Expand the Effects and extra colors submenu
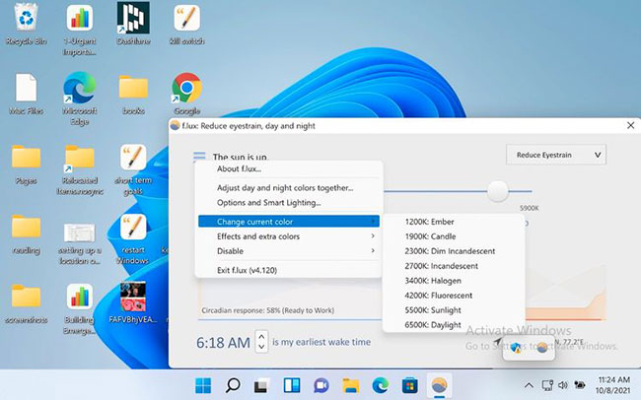This screenshot has width=641, height=400. click(289, 236)
